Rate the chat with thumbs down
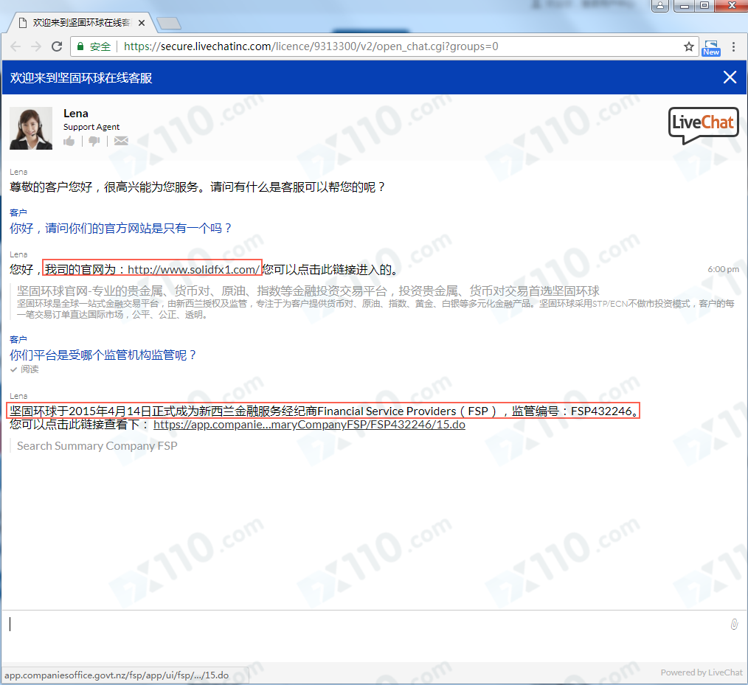Screen dimensions: 748x685 94,141
